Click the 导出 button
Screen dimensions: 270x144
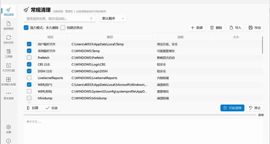pyautogui.click(x=255, y=27)
